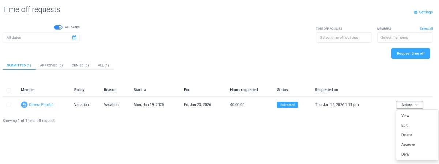This screenshot has height=164, width=439.
Task: Check the select-all requests checkbox
Action: coord(9,90)
